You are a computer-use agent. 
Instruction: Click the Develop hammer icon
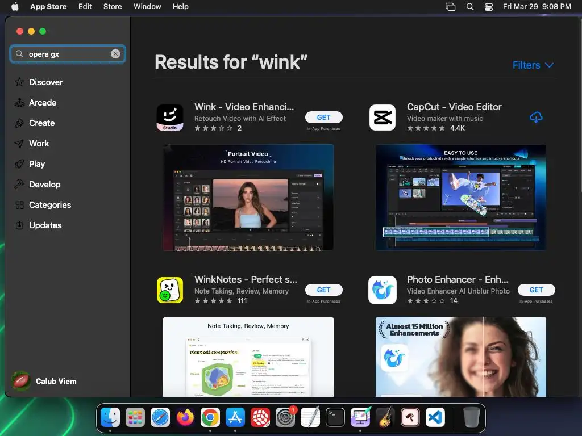point(19,184)
